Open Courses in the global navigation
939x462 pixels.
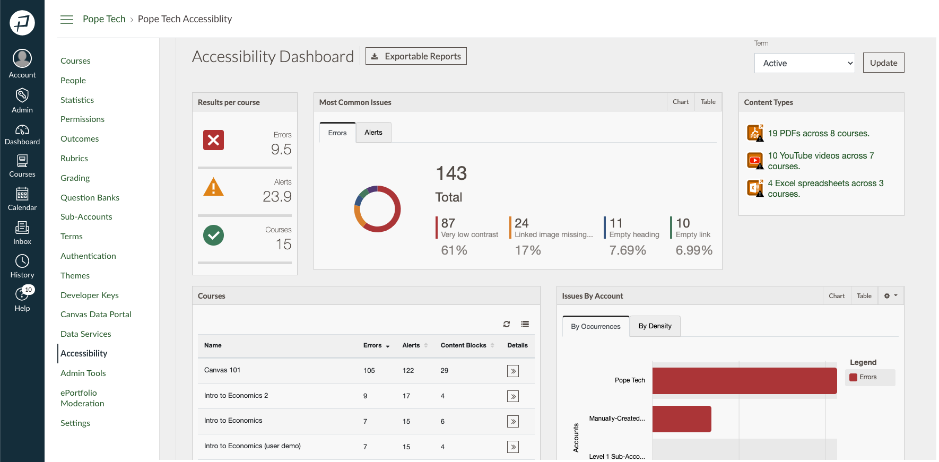(22, 166)
